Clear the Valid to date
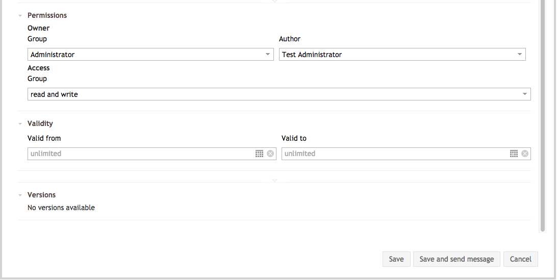Viewport: 557px width, 280px height. tap(525, 154)
